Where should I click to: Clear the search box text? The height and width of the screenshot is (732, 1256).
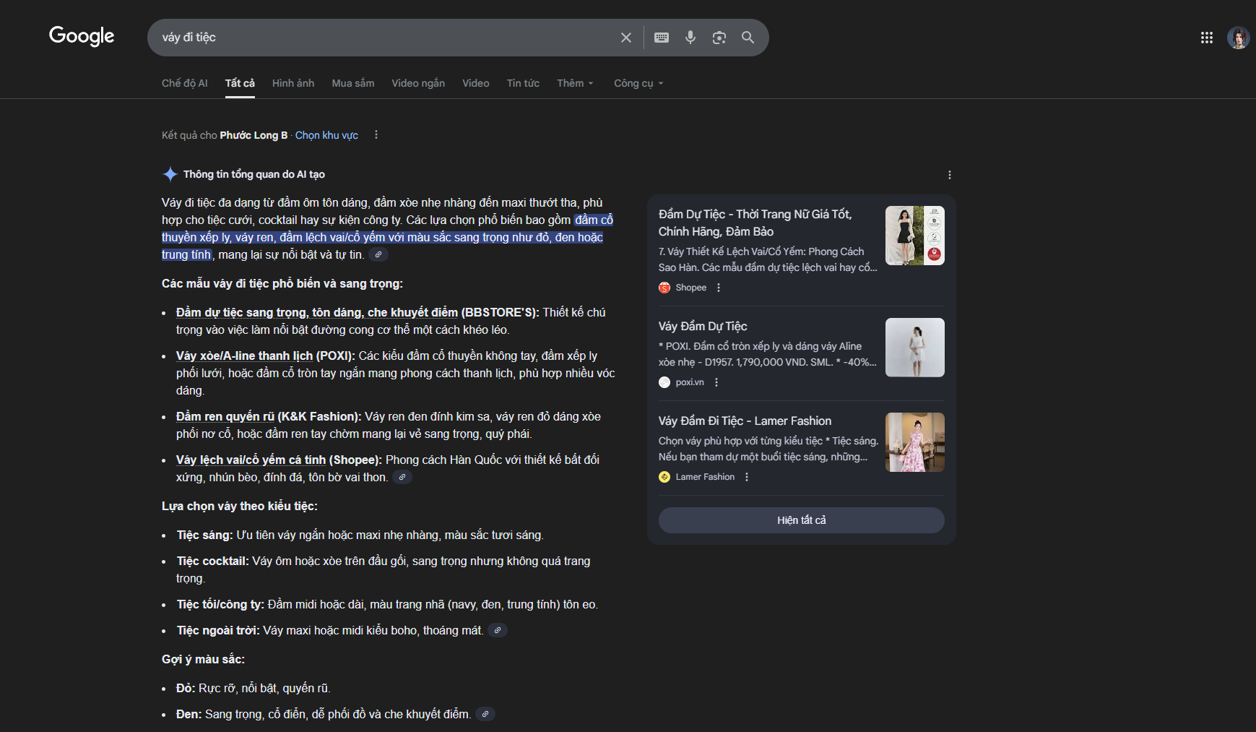tap(625, 38)
